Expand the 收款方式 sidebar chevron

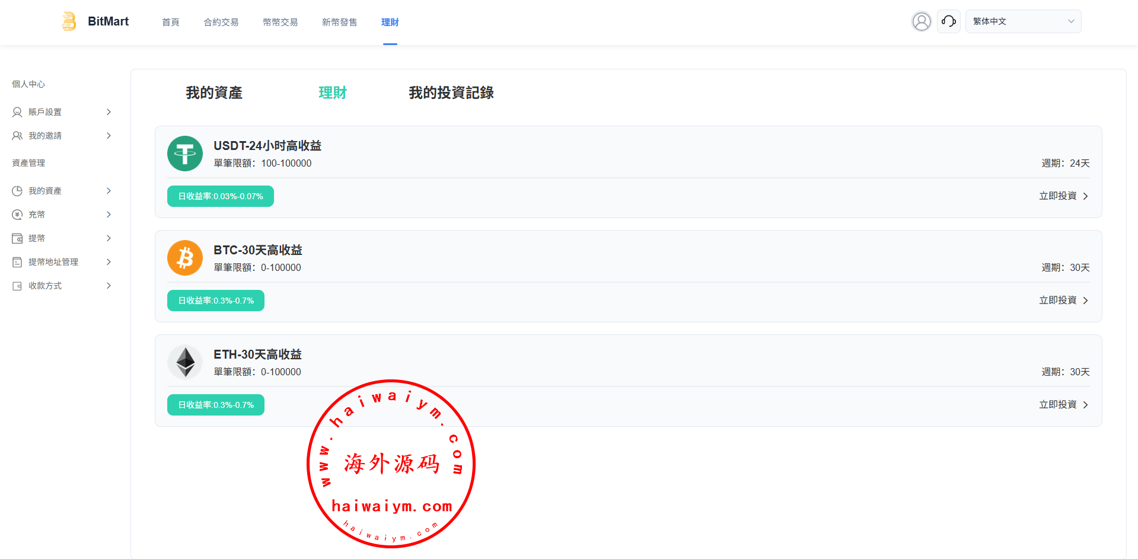click(x=109, y=286)
